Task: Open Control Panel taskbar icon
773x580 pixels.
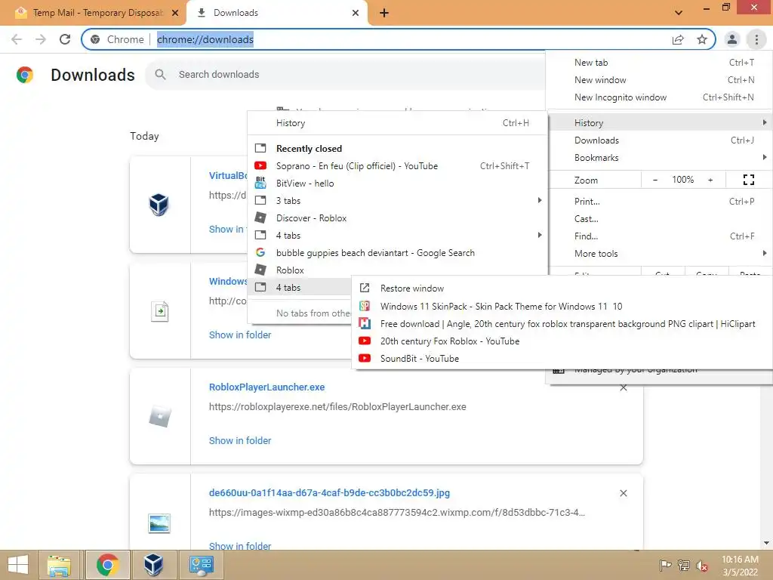Action: click(201, 565)
